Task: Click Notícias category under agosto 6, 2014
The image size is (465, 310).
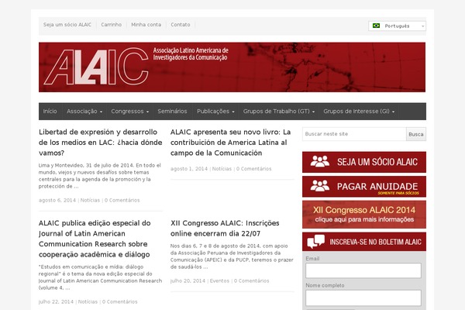Action: pos(90,200)
